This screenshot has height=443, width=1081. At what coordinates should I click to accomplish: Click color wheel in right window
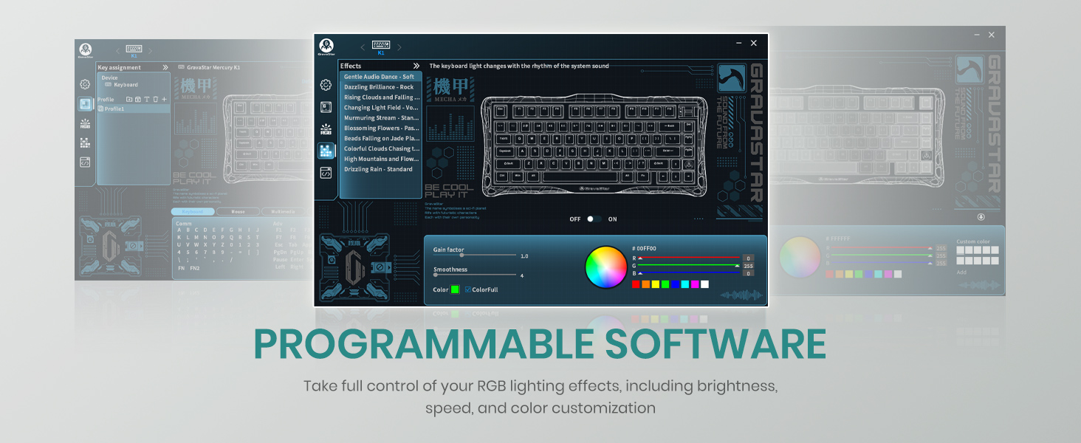click(x=800, y=257)
